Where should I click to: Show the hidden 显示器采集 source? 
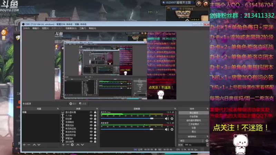(91, 112)
